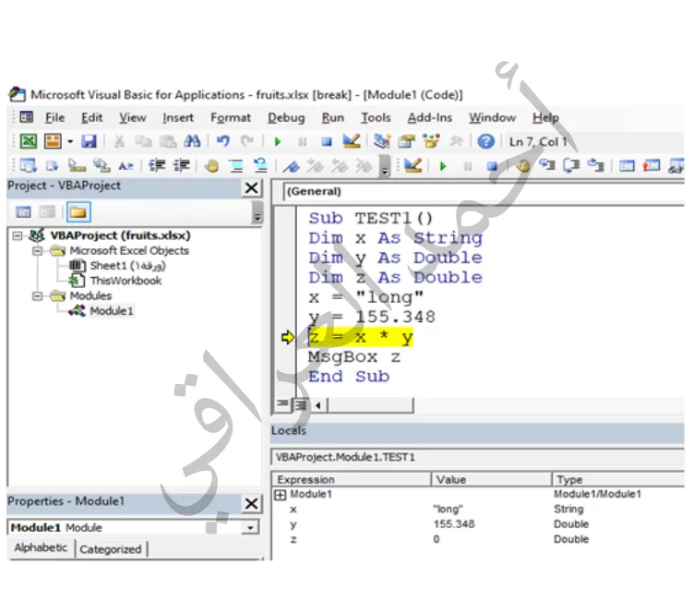Continue running from the Debug toolbar

point(443,166)
